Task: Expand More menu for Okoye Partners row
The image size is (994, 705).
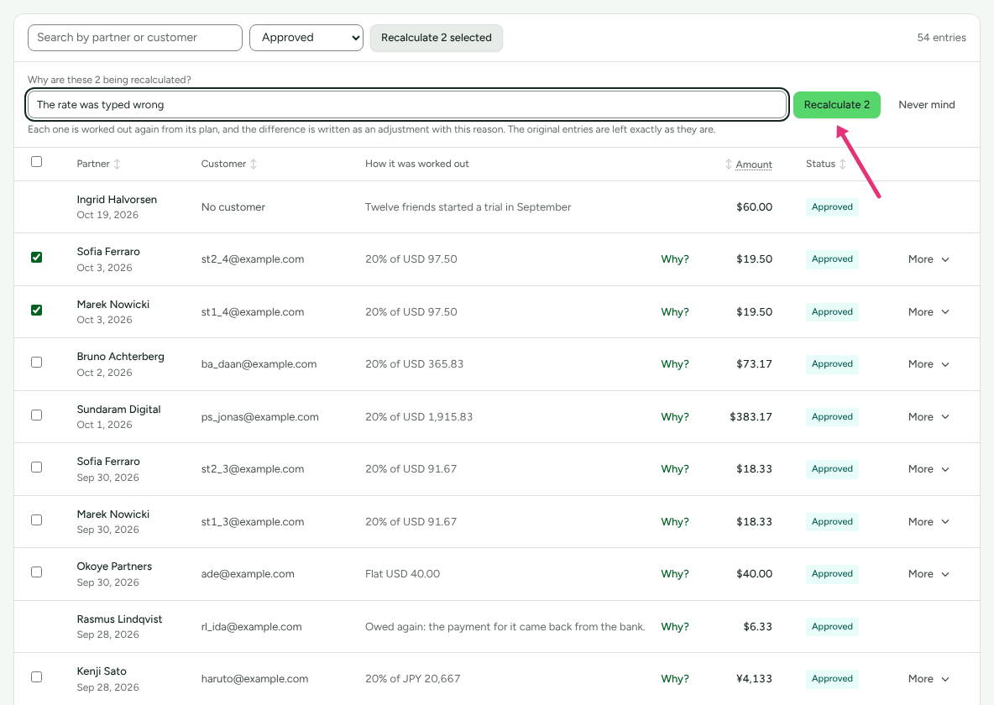Action: (x=928, y=574)
